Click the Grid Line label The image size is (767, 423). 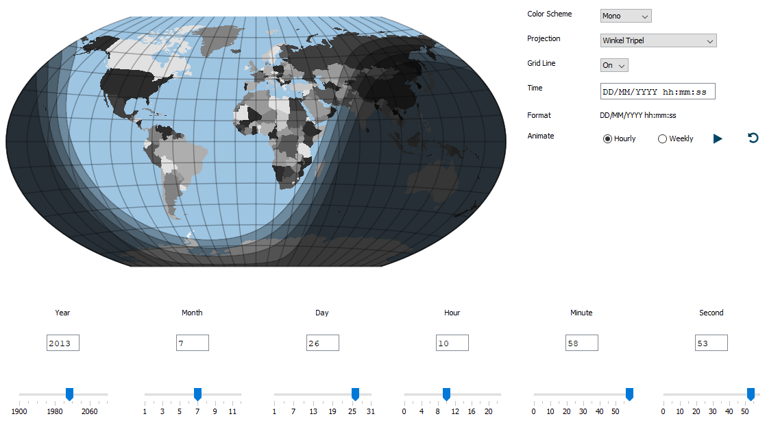pos(541,63)
